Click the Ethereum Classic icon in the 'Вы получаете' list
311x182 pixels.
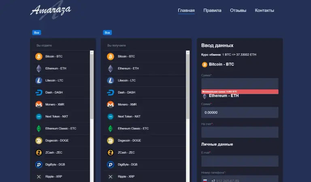click(x=111, y=129)
